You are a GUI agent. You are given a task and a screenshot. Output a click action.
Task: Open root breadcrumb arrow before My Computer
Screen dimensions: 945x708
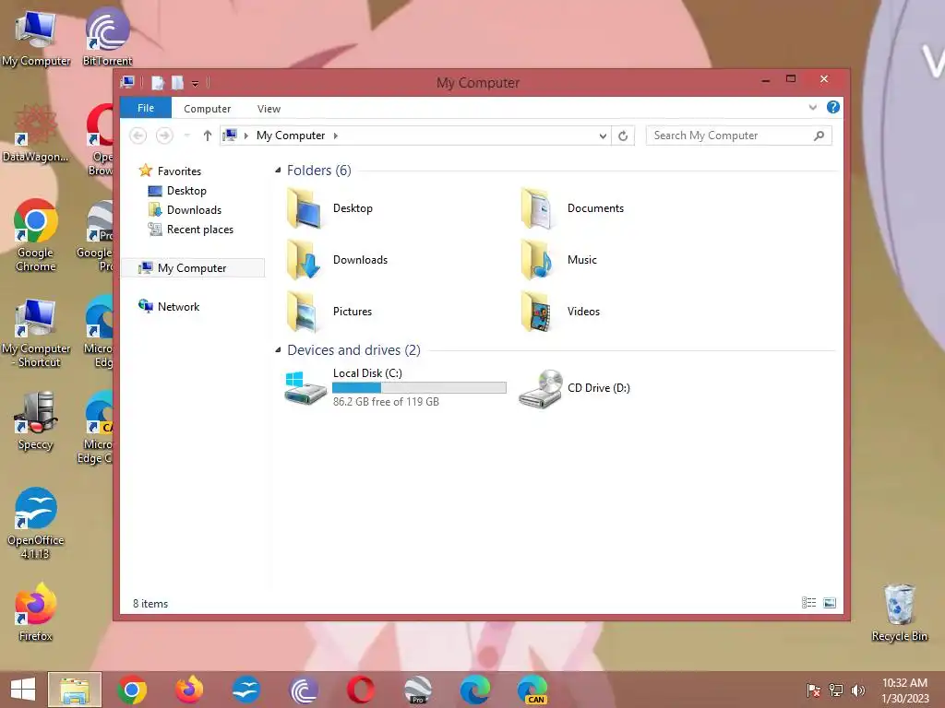(x=245, y=136)
